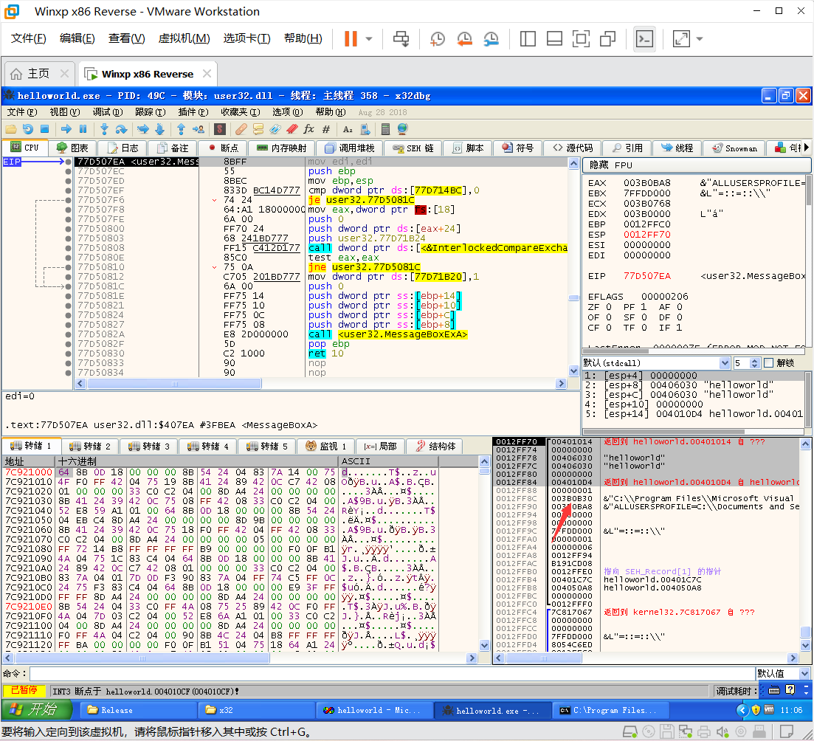Viewport: 814px width, 741px height.
Task: Click the variables hash icon
Action: coord(326,128)
